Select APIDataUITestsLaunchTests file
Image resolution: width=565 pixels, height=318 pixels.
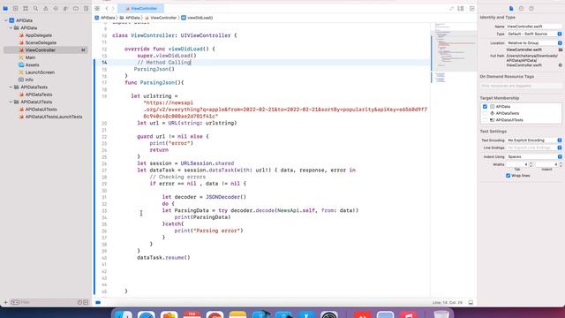(53, 117)
